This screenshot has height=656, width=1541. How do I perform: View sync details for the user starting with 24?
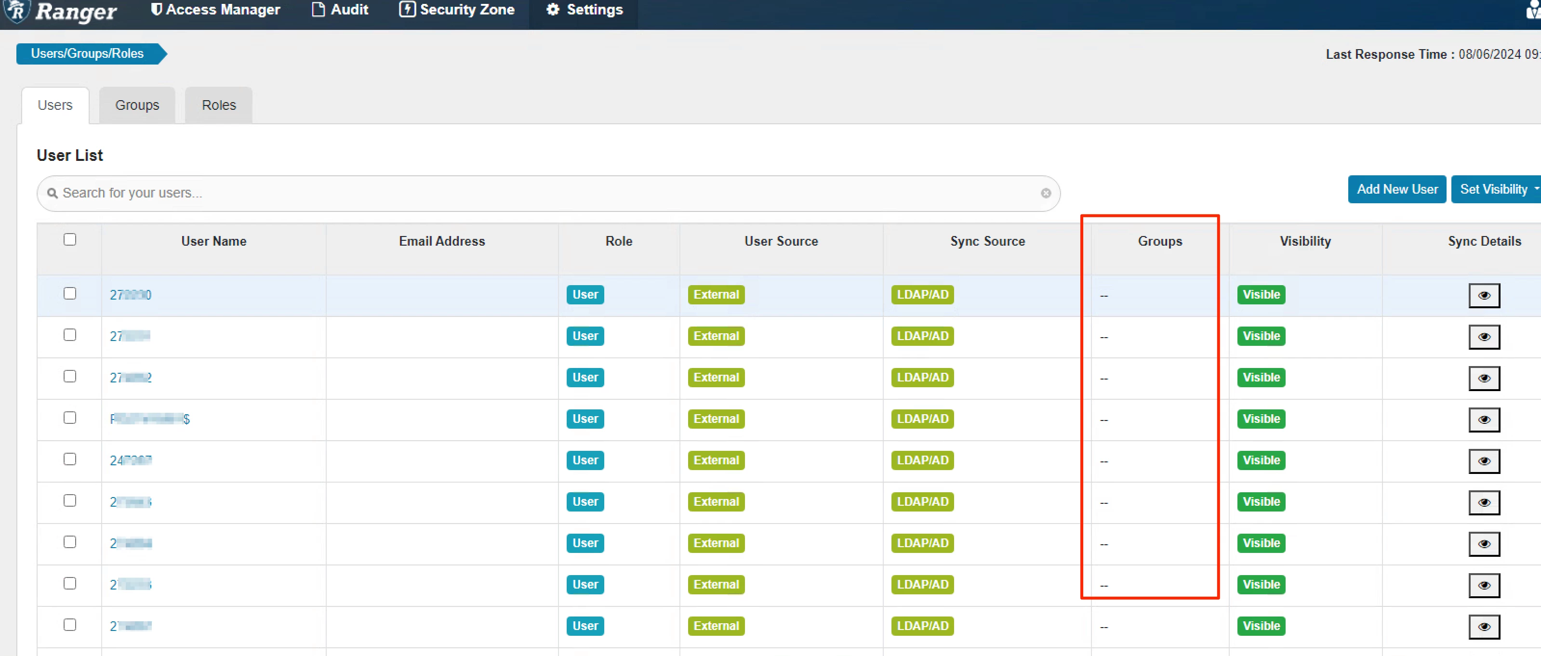(x=1484, y=461)
